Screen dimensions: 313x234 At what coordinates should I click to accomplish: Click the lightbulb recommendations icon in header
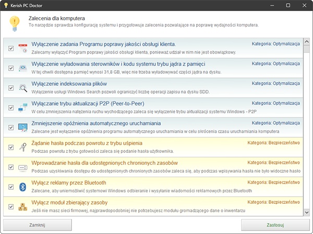(15, 23)
